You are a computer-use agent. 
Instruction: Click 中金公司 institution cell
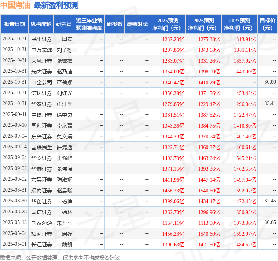[42, 82]
